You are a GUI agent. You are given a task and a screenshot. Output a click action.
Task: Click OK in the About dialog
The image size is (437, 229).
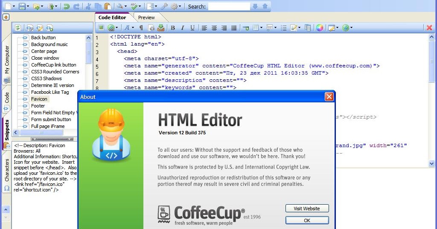307,220
